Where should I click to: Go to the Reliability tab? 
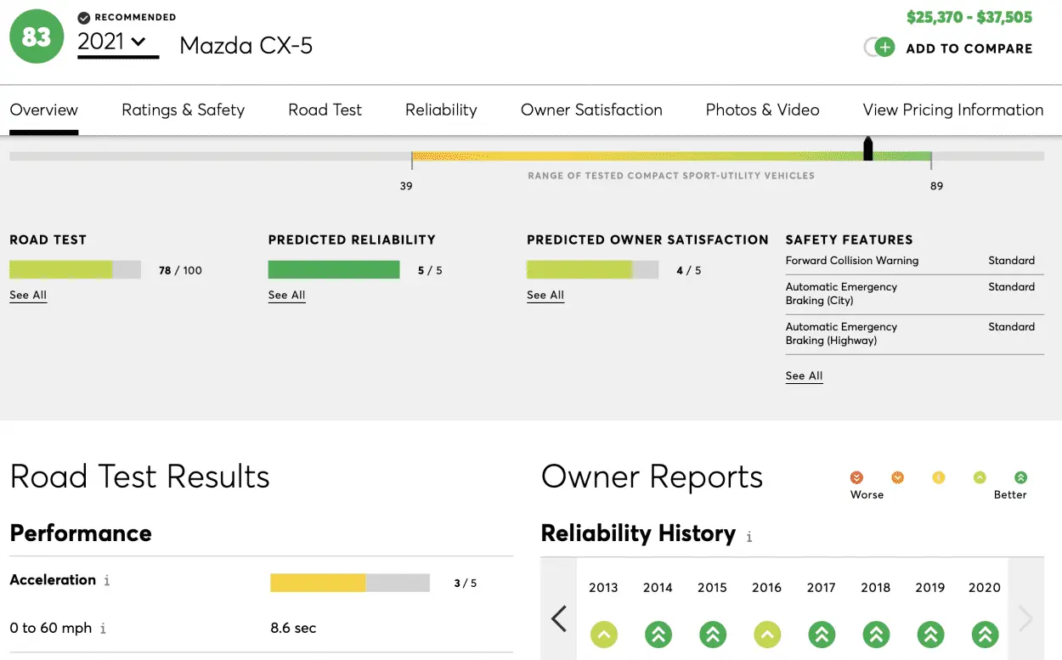pos(441,110)
